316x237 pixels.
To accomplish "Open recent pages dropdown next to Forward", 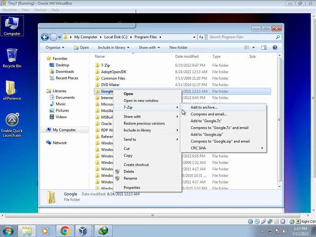I will point(60,37).
